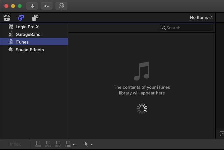Viewport: 224px width, 150px height.
Task: Click the Insert clip edit button
Action: coord(48,144)
